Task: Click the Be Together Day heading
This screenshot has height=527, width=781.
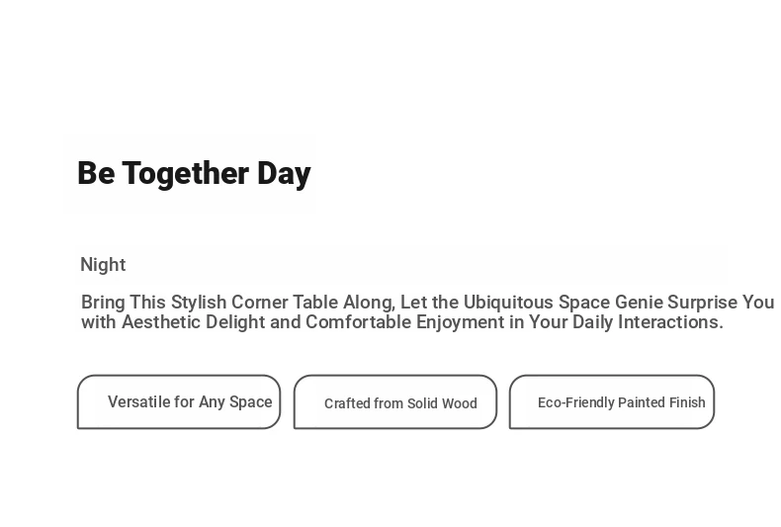Action: point(194,173)
